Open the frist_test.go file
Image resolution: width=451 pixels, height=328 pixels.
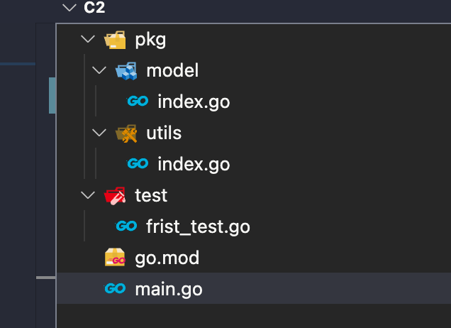198,226
